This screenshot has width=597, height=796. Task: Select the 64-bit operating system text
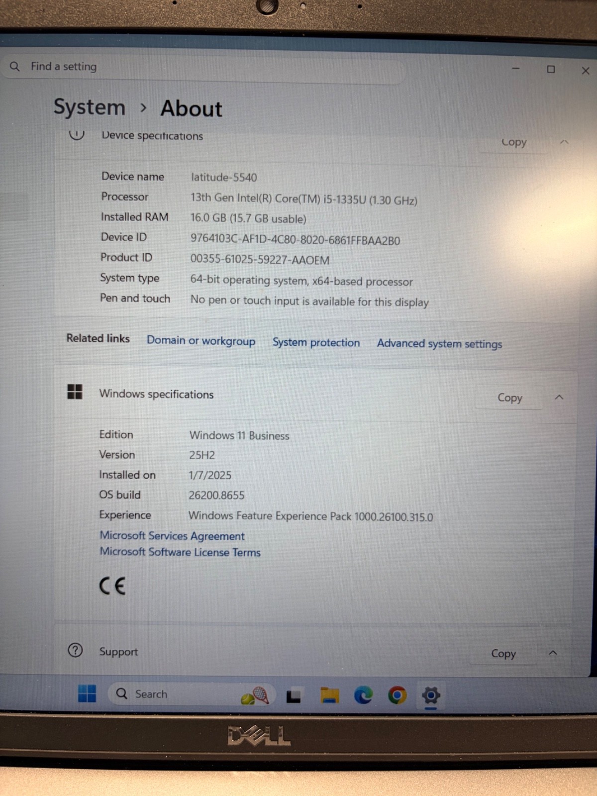click(x=301, y=281)
